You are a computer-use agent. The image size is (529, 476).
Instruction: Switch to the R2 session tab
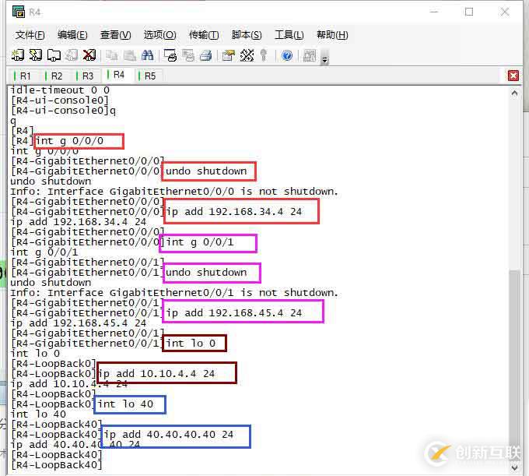point(54,76)
